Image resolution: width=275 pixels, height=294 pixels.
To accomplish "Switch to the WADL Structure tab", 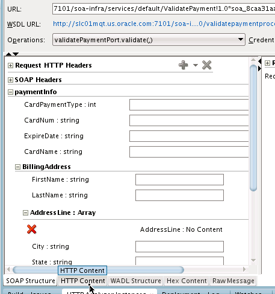I will coord(135,281).
